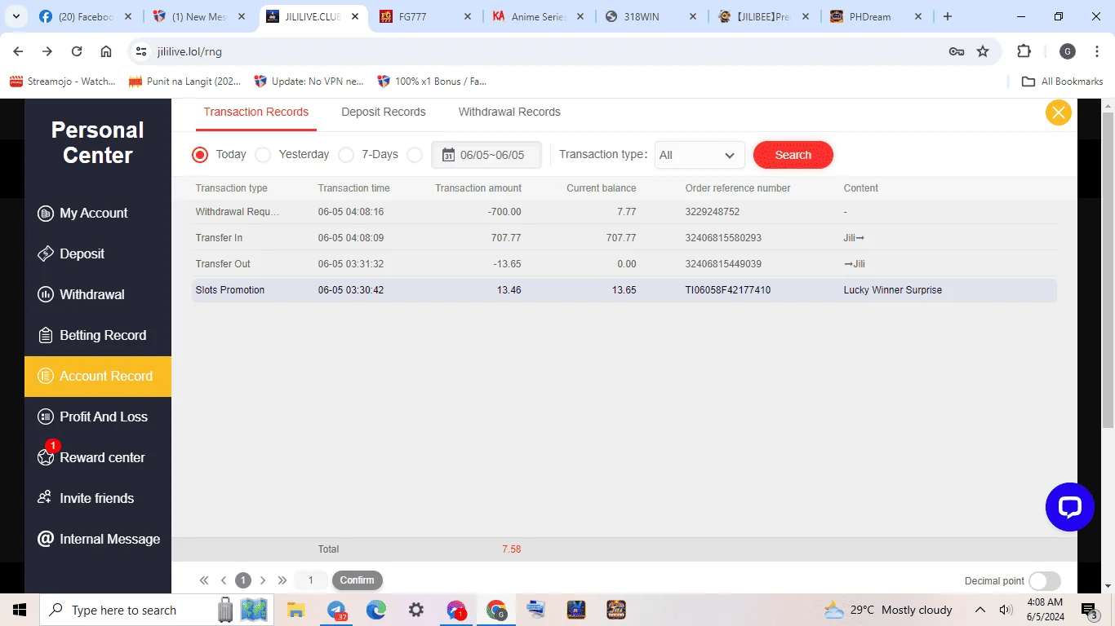The height and width of the screenshot is (626, 1115).
Task: Select the Transfer In transaction row
Action: [x=624, y=238]
